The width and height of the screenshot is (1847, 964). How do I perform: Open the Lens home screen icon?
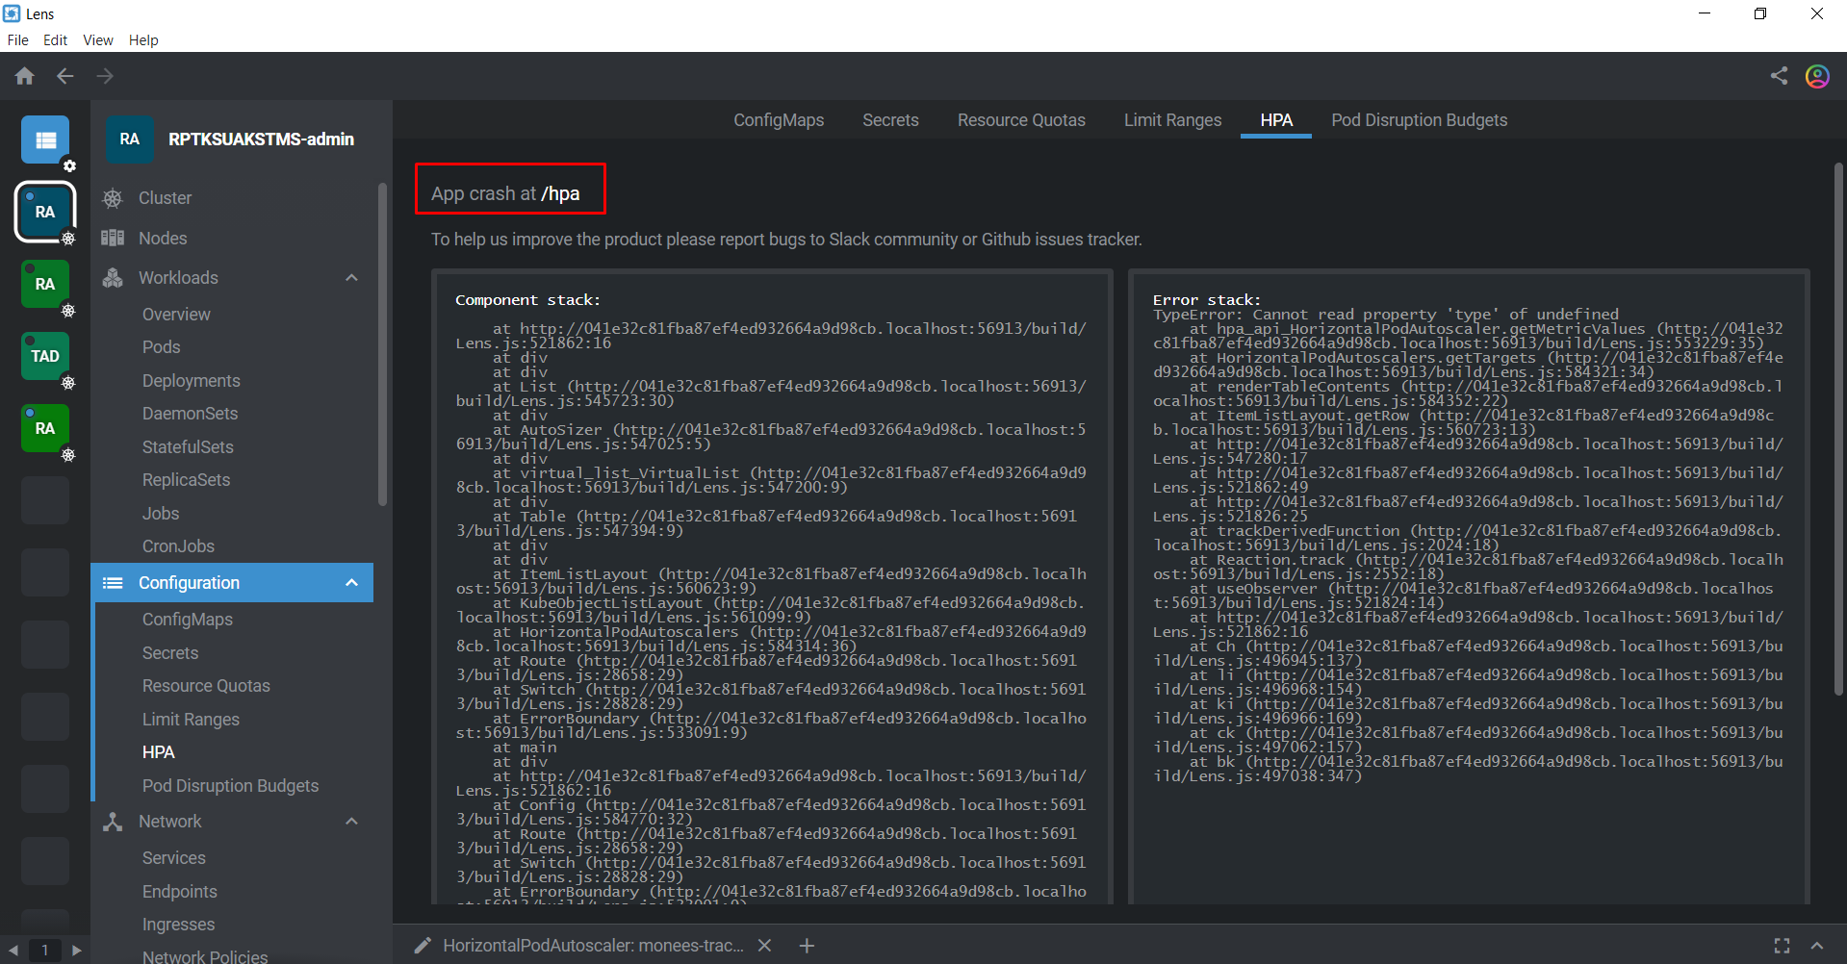24,75
